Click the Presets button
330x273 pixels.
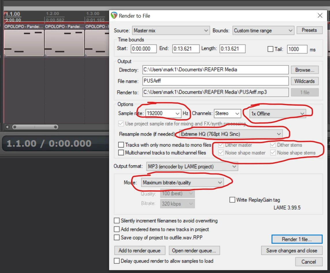pyautogui.click(x=309, y=30)
